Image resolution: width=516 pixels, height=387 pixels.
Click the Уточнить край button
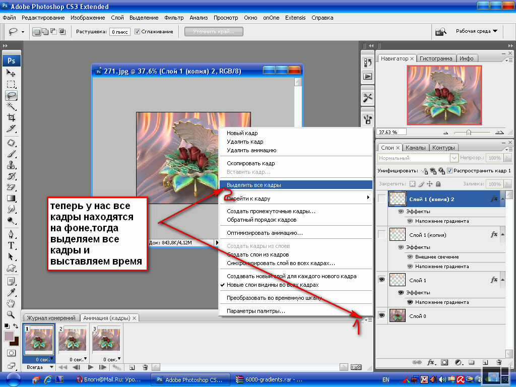click(x=214, y=32)
